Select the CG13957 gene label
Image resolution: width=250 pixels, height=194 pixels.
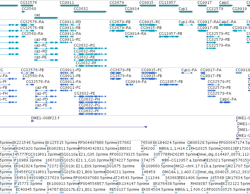point(167,3)
